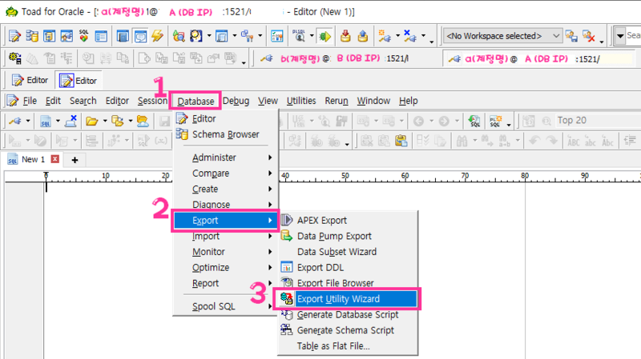Expand the Create submenu
Screen dimensions: 641x359
click(225, 189)
